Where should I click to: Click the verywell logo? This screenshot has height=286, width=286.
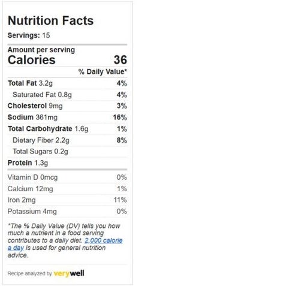point(69,273)
